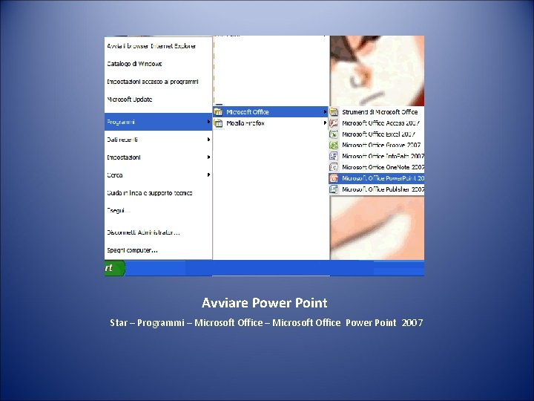This screenshot has width=534, height=401.
Task: Choose Disconnetti Administrator...
Action: pyautogui.click(x=143, y=232)
